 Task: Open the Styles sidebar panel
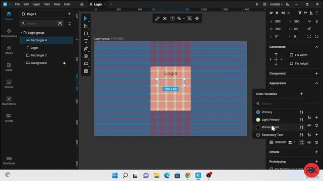click(x=9, y=50)
